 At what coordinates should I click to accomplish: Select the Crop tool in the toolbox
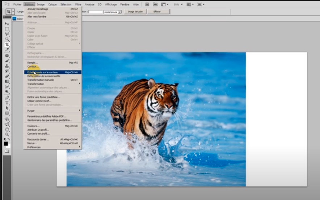tap(7, 44)
